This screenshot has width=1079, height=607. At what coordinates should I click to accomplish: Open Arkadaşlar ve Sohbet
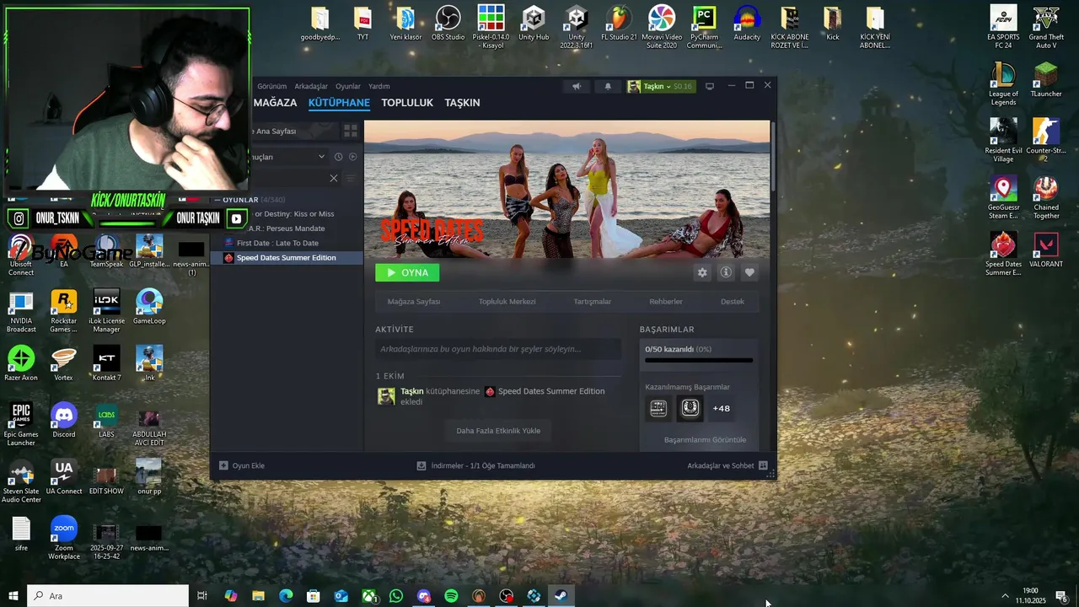[x=727, y=465]
